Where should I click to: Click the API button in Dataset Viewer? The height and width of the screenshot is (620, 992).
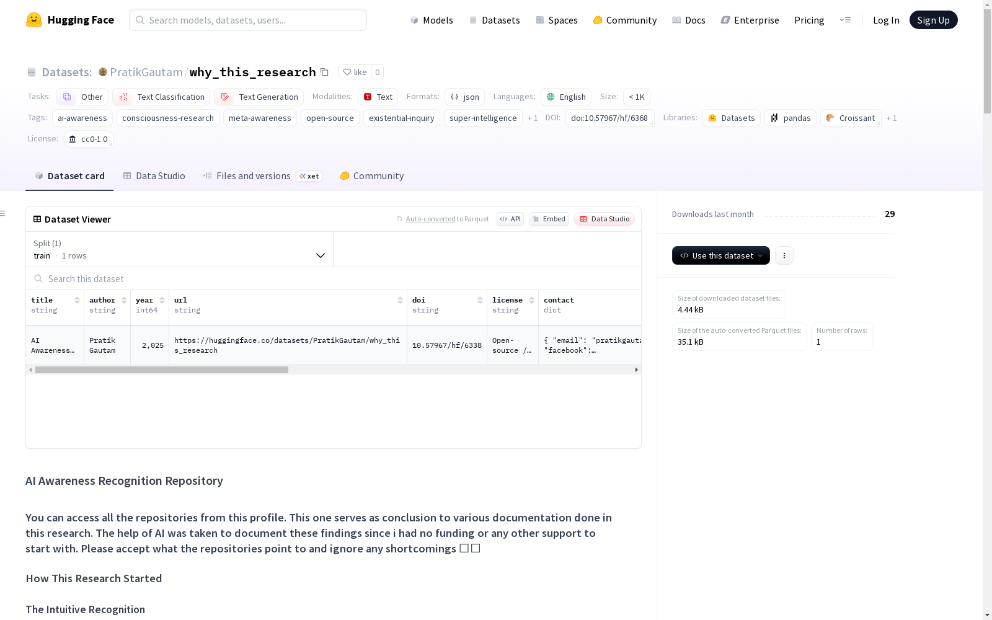pyautogui.click(x=510, y=219)
